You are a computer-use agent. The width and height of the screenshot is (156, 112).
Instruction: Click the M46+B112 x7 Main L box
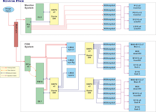tap(137, 46)
